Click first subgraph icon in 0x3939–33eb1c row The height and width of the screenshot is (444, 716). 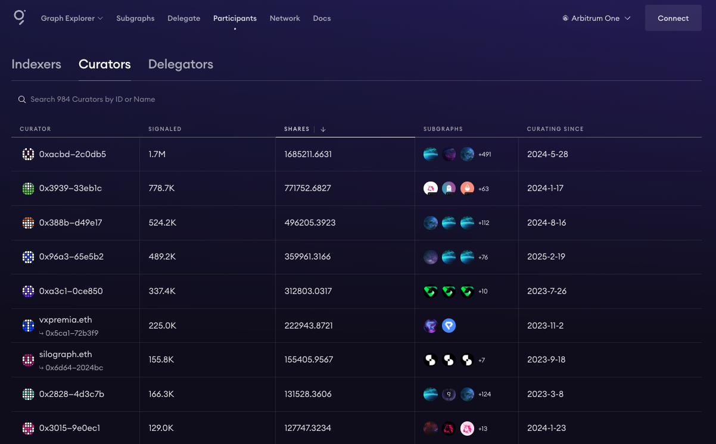point(431,189)
